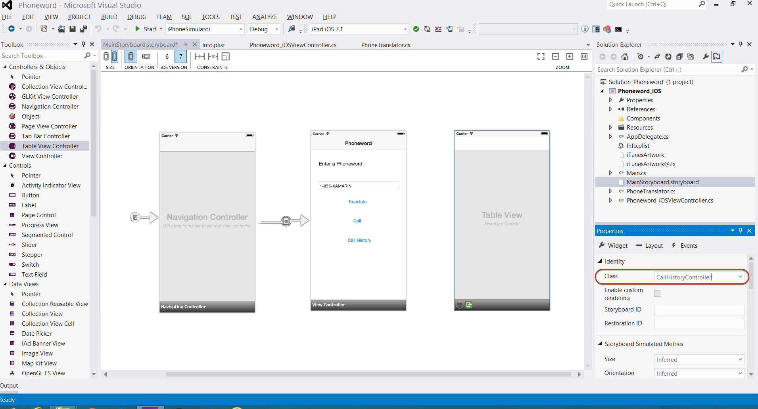This screenshot has height=409, width=758.
Task: Toggle Enable custom rendering checkbox
Action: click(x=658, y=294)
